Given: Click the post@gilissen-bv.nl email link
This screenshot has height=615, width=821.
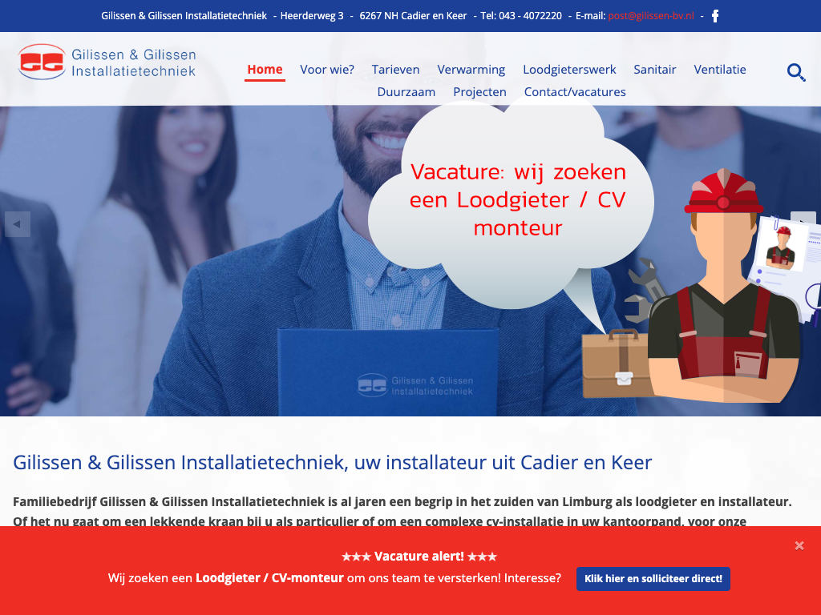Looking at the screenshot, I should pyautogui.click(x=651, y=16).
